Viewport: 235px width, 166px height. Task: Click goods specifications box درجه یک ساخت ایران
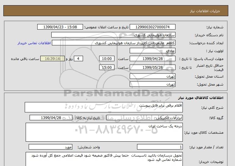[104, 132]
